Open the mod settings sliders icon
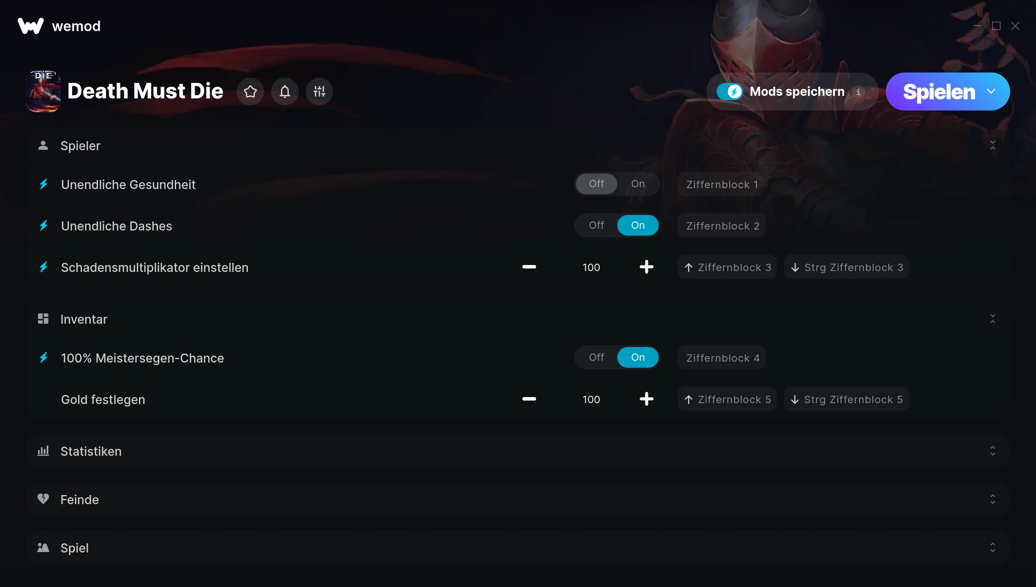Image resolution: width=1036 pixels, height=587 pixels. tap(319, 92)
